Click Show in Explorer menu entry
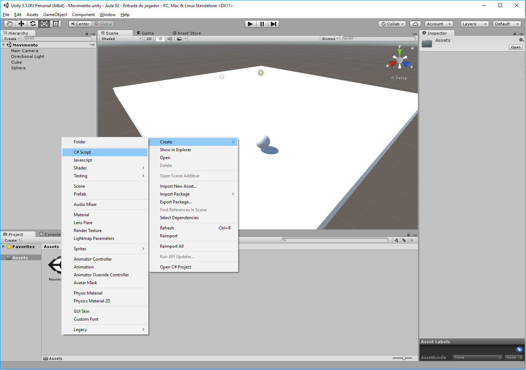This screenshot has width=526, height=370. coord(194,150)
